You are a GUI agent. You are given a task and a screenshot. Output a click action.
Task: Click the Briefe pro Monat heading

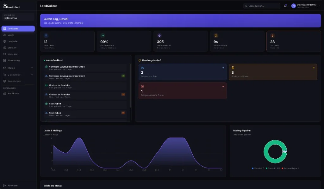point(53,186)
